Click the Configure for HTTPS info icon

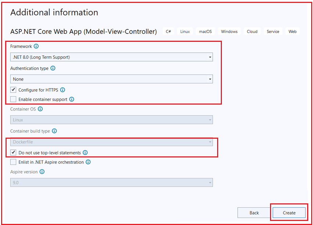pyautogui.click(x=63, y=90)
